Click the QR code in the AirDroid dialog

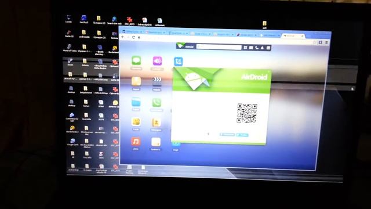click(x=247, y=113)
